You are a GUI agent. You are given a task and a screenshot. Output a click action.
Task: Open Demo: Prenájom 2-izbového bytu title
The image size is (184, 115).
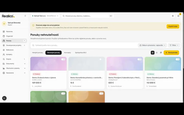[x=124, y=78]
